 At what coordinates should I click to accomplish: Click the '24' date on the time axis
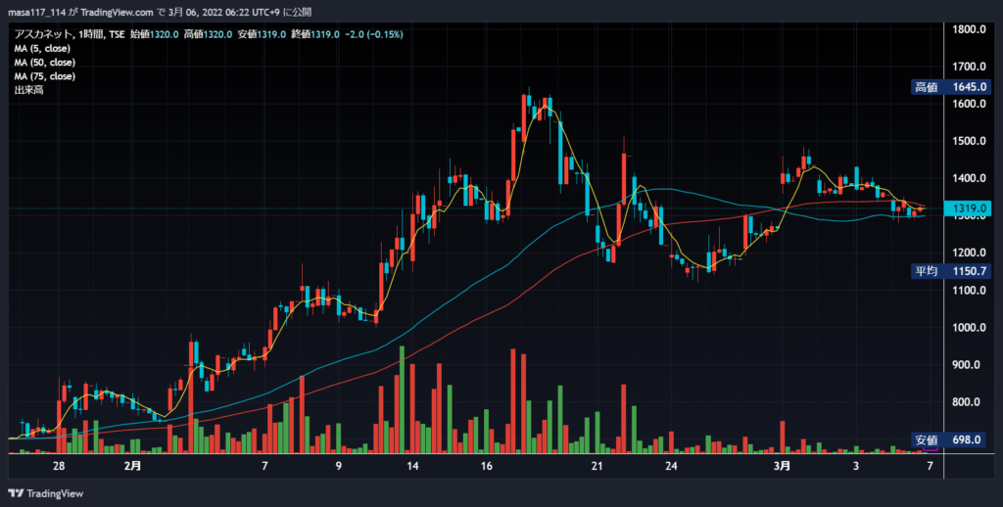671,466
